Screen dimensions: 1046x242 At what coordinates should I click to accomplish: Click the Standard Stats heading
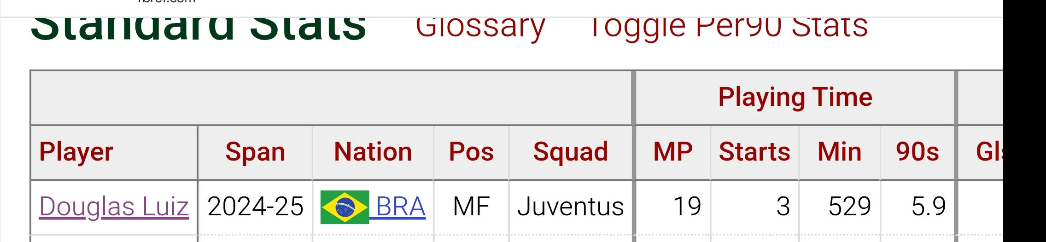click(x=199, y=28)
